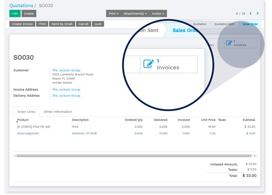
Task: Open the Quotations breadcrumb link
Action: (x=21, y=6)
